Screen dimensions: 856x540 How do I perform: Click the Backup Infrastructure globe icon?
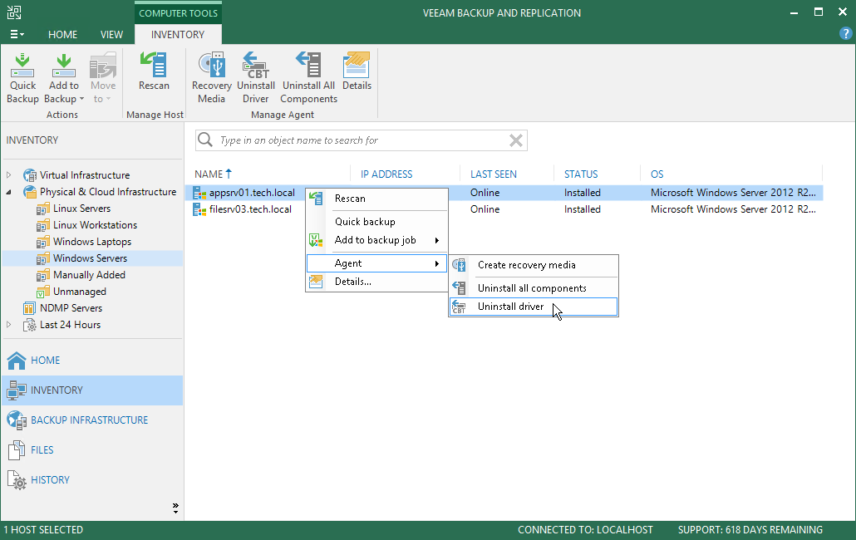[17, 420]
